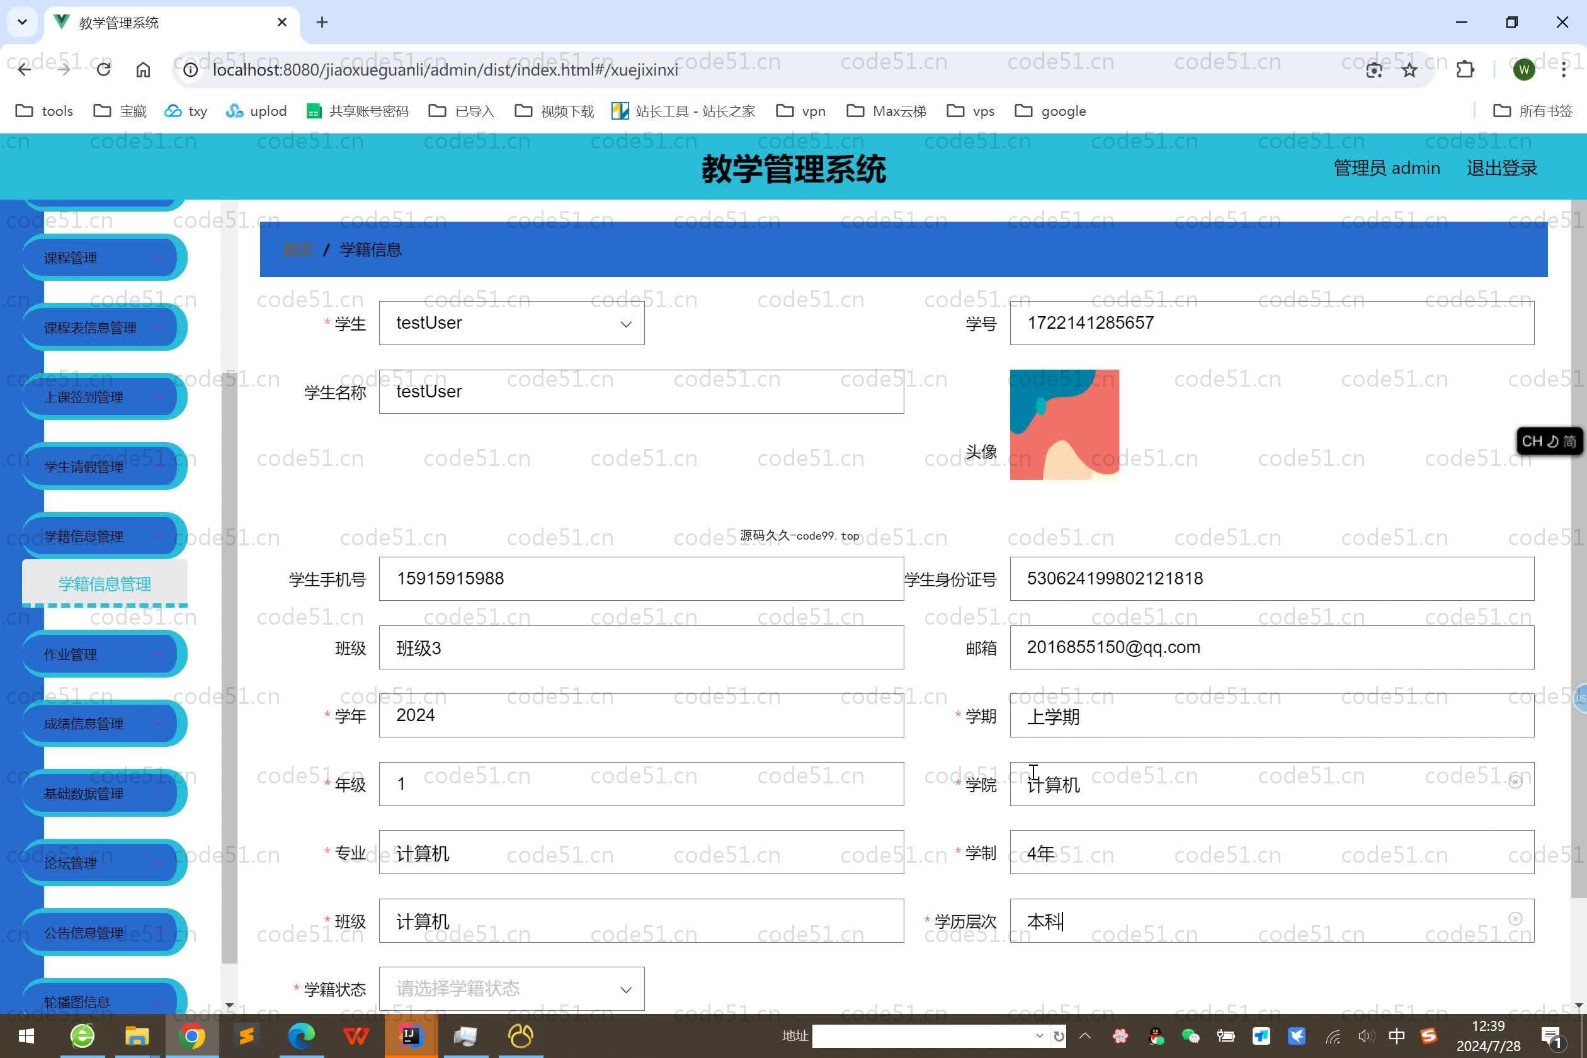Open Sublime Text from the taskbar
Viewport: 1587px width, 1058px height.
tap(246, 1036)
